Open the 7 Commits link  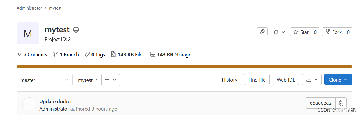point(32,54)
